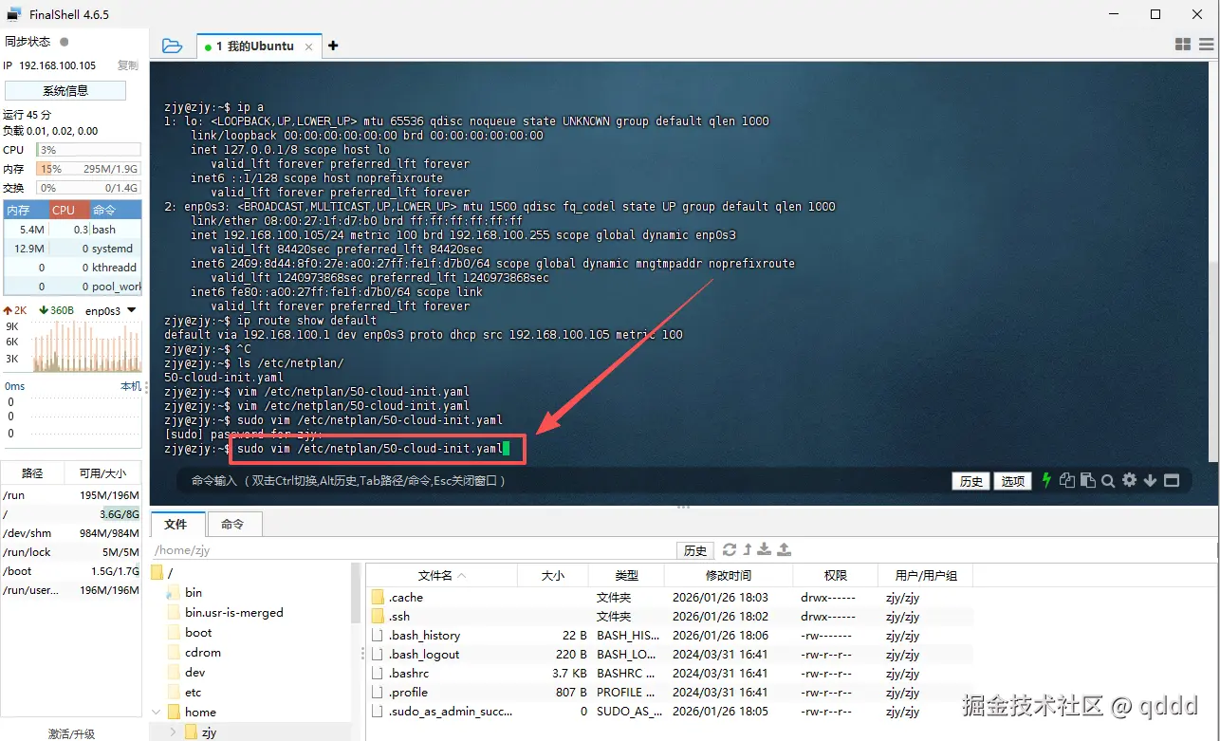Select dev folder in directory tree

pos(195,672)
